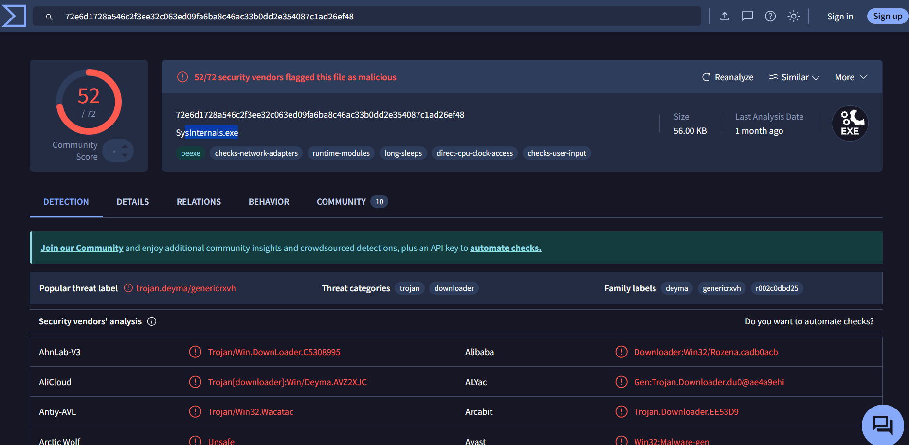Click the AhnLab-V3 detection alert icon
This screenshot has width=909, height=445.
tap(195, 352)
